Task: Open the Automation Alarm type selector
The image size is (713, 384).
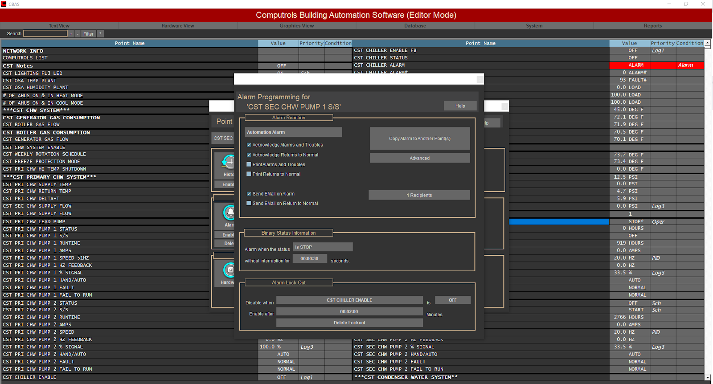Action: tap(293, 132)
